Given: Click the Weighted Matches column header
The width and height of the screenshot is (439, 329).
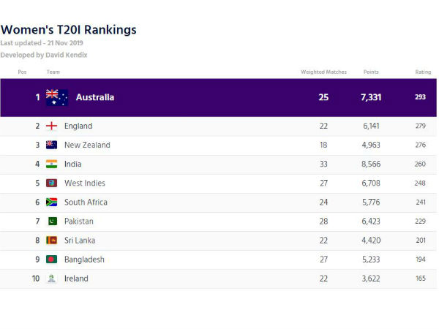Looking at the screenshot, I should [323, 72].
